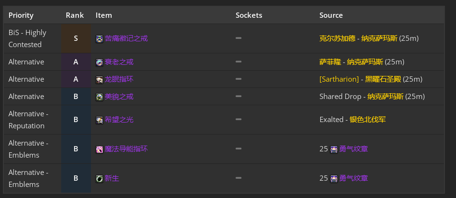Click emblem icon in 新生 row
This screenshot has height=198, width=456.
(334, 179)
